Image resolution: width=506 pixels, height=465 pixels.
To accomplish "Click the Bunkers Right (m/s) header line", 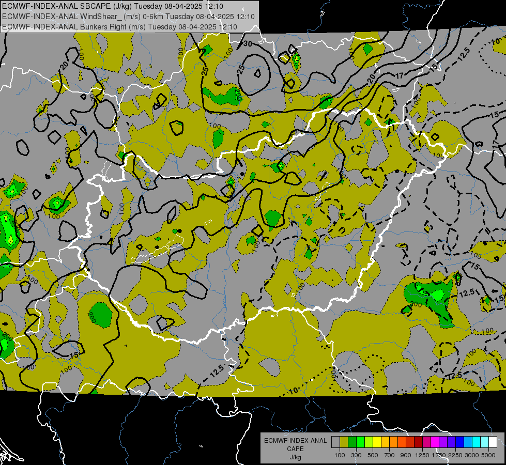I will (x=119, y=27).
